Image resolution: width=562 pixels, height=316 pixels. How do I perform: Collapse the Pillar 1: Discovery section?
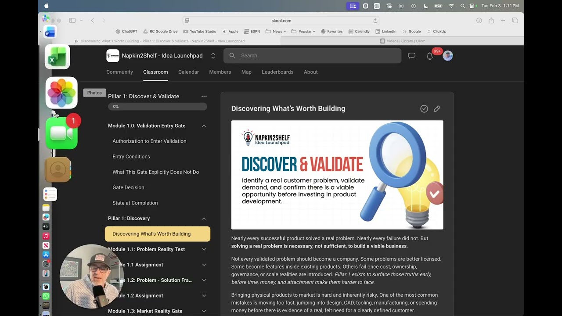pos(204,219)
